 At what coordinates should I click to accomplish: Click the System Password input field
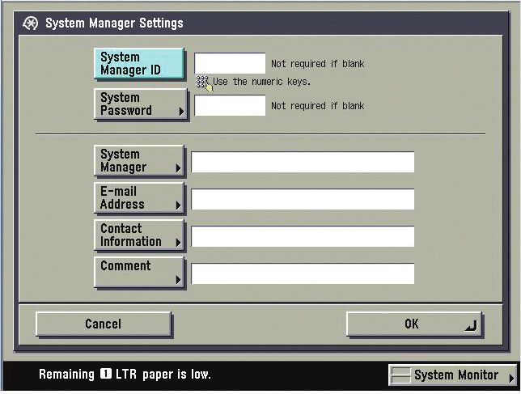point(230,105)
